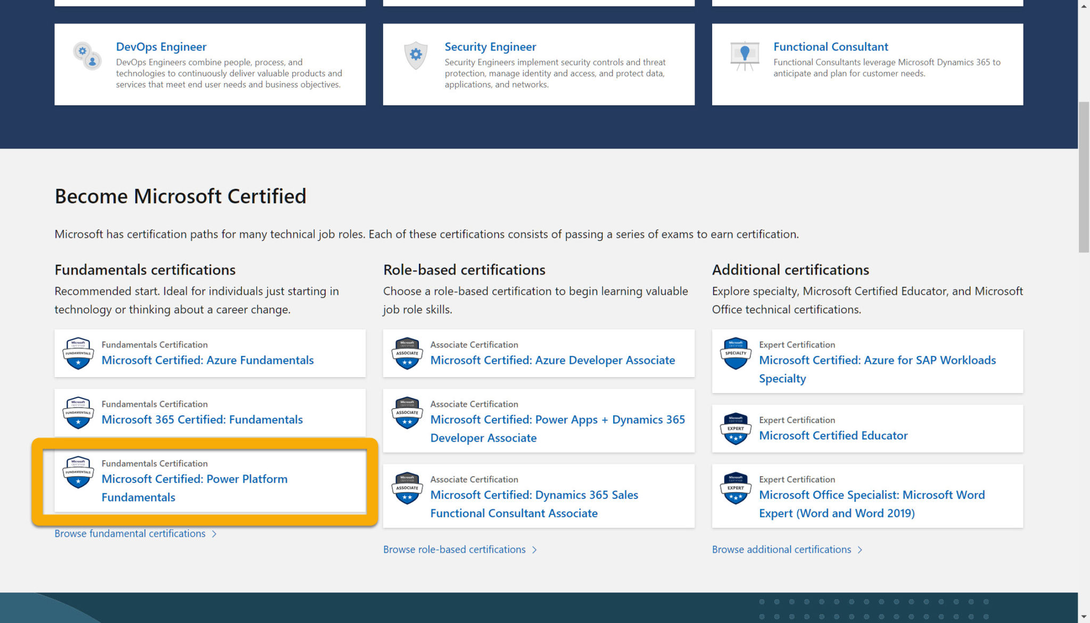This screenshot has height=623, width=1090.
Task: Click chevron after Browse role-based certifications
Action: point(534,550)
